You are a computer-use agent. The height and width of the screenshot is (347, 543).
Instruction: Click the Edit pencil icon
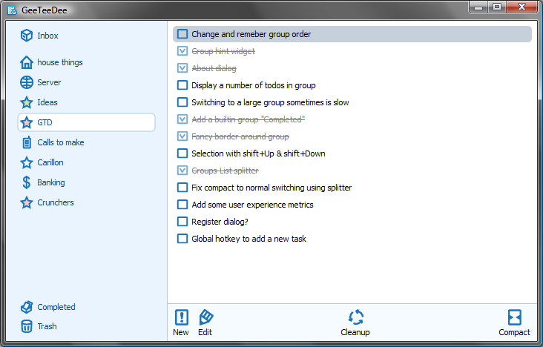point(205,317)
